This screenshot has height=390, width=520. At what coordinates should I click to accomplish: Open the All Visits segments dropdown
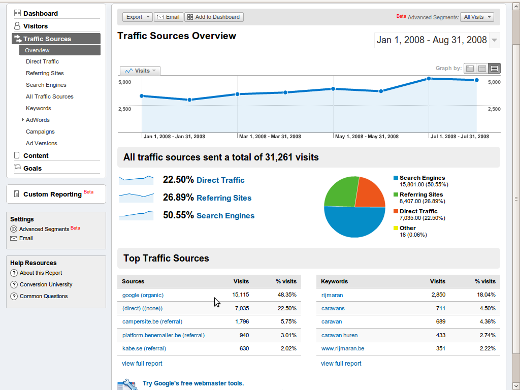(477, 17)
